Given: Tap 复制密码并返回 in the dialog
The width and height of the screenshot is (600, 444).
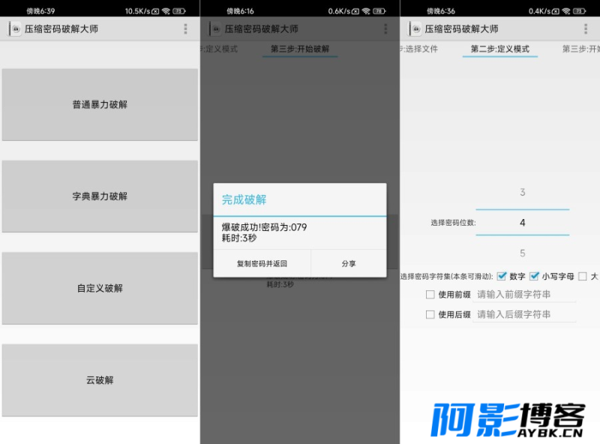Looking at the screenshot, I should pos(262,263).
